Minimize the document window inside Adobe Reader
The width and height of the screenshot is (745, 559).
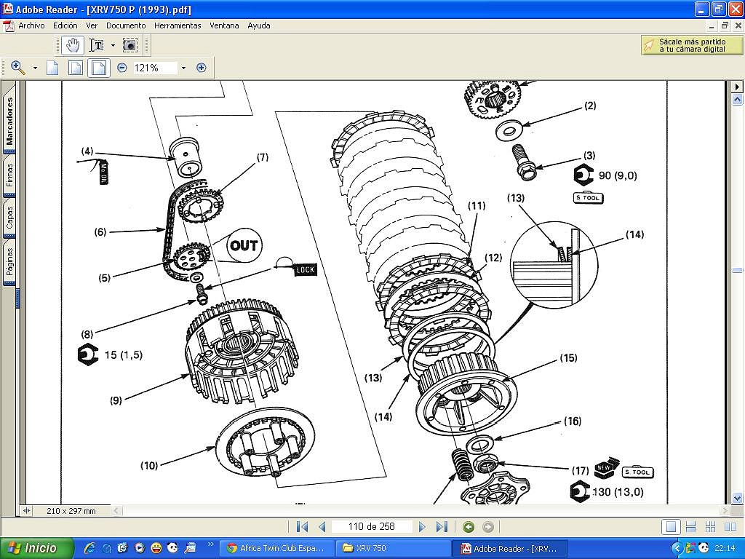[x=711, y=25]
